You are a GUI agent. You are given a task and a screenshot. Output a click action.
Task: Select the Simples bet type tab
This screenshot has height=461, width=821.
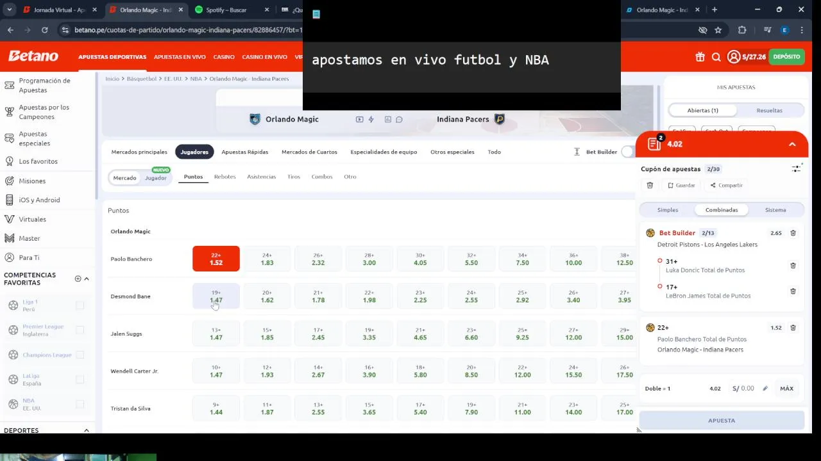668,210
